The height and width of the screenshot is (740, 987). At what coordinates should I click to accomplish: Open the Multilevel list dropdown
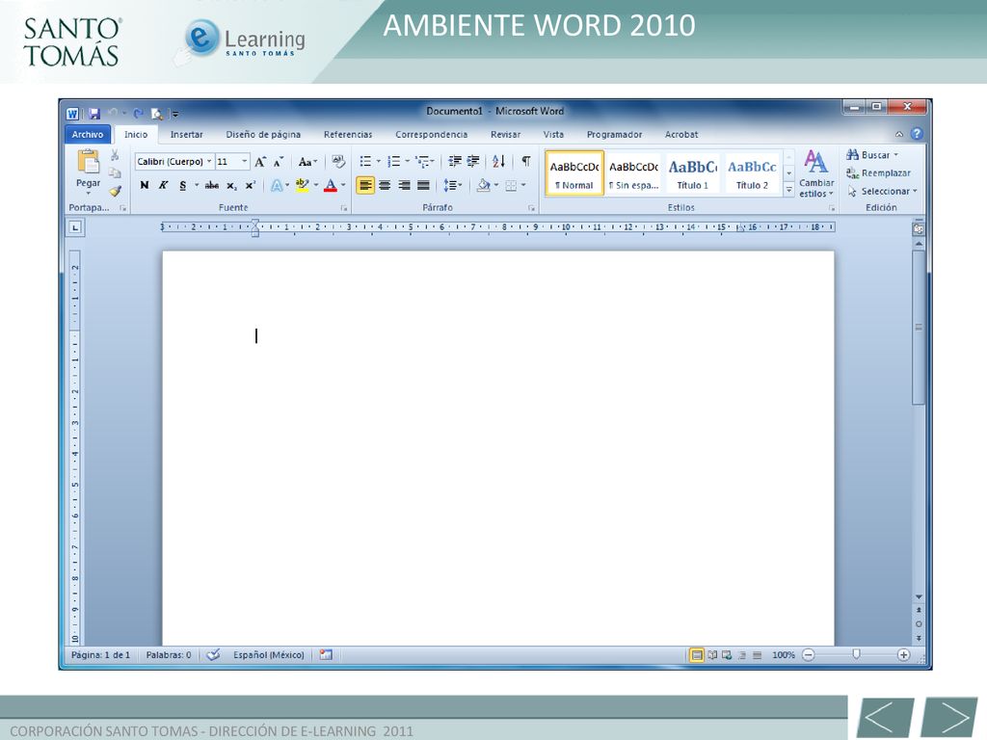432,162
